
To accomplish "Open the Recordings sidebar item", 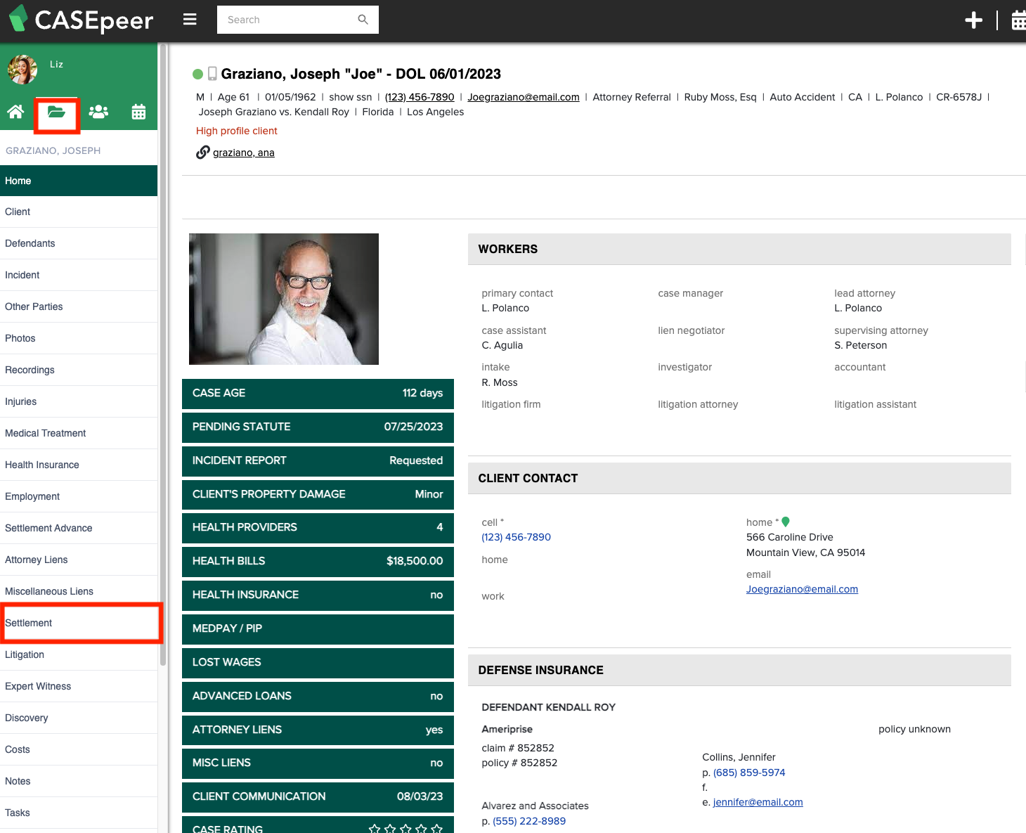I will click(79, 370).
